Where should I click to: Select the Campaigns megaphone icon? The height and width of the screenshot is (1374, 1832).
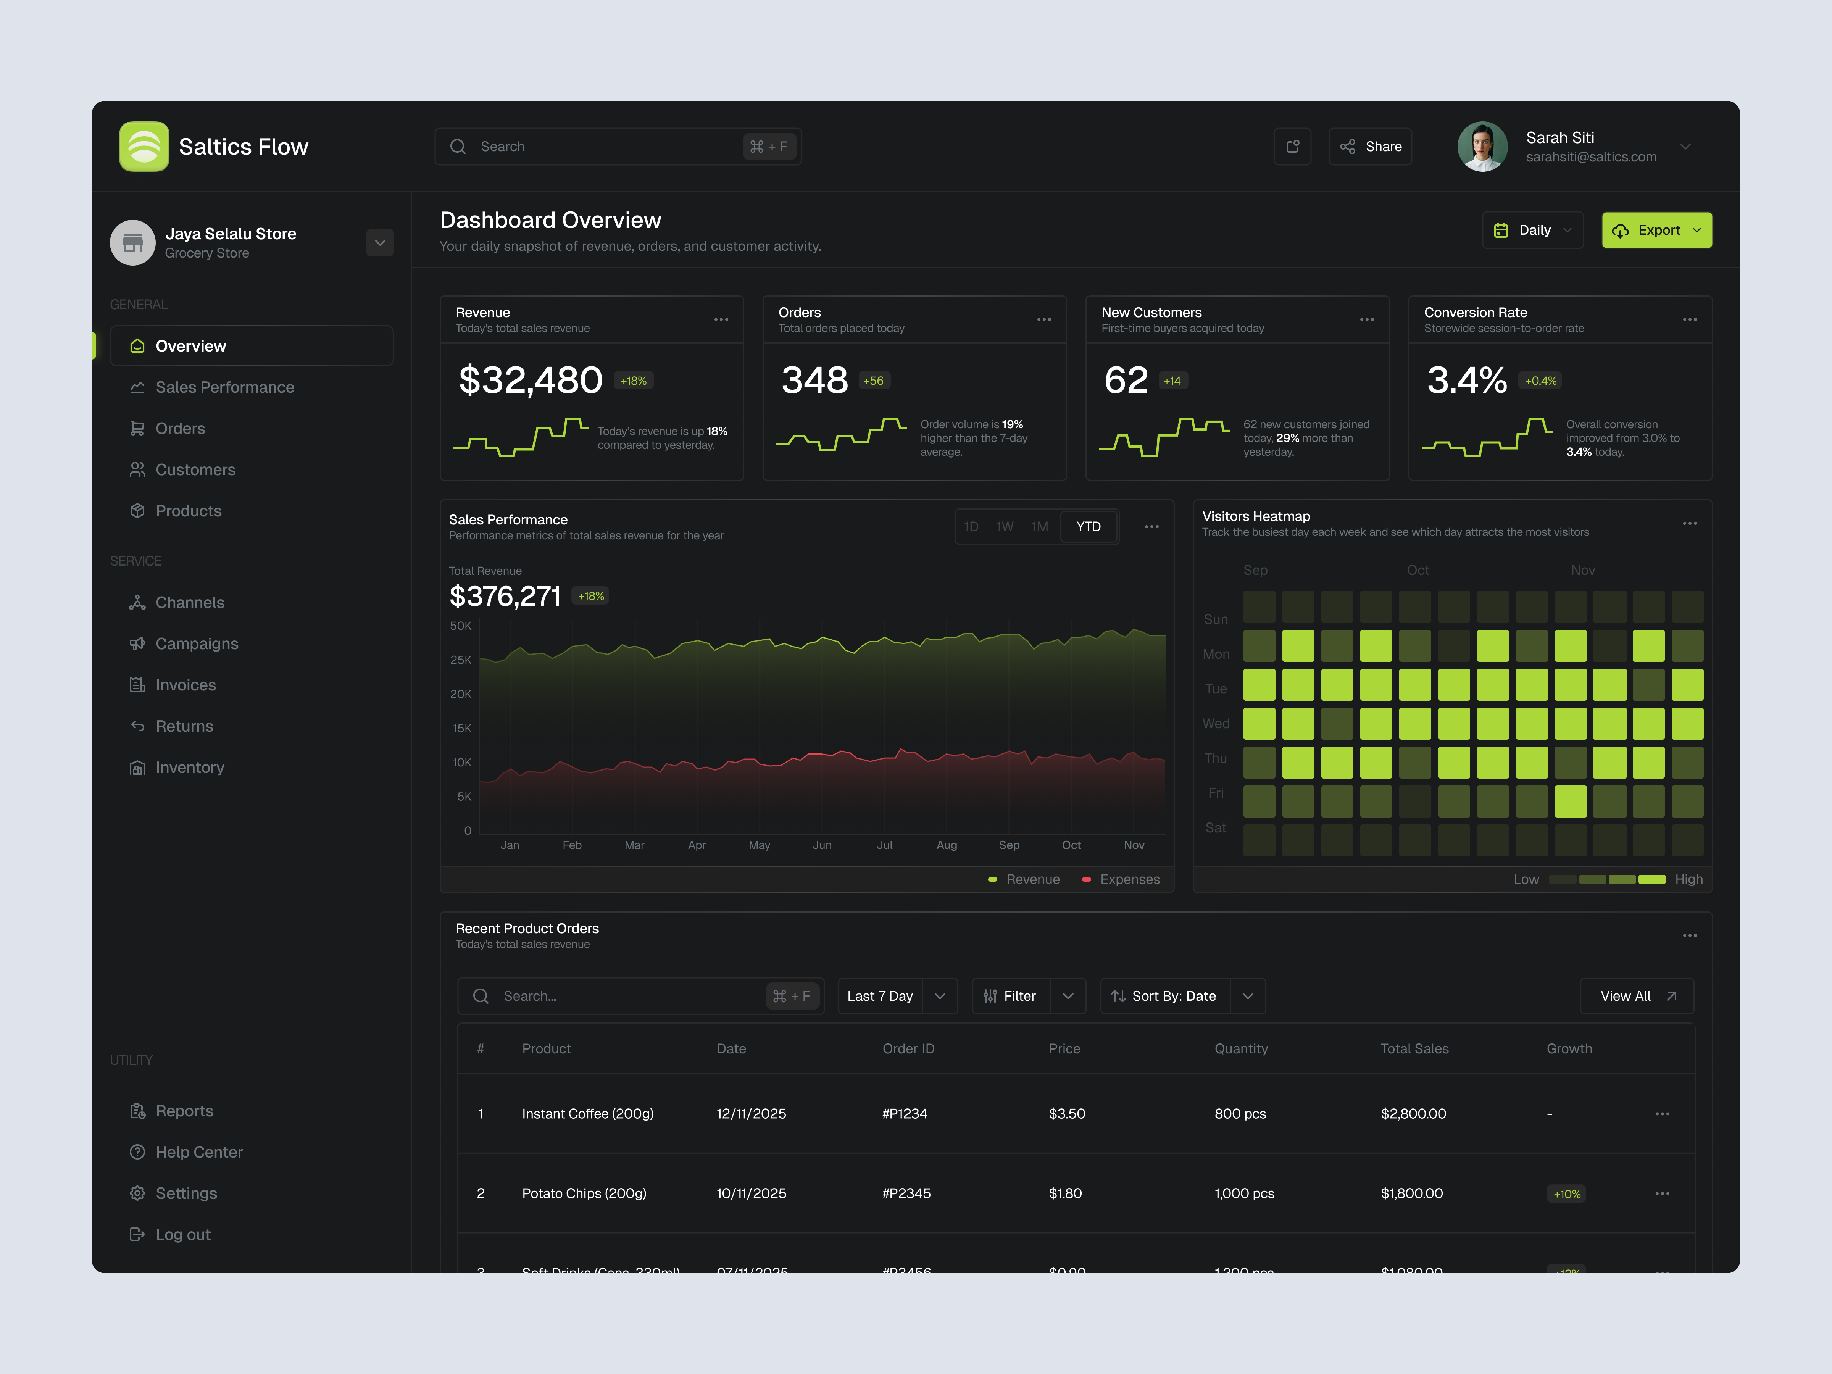(x=138, y=643)
